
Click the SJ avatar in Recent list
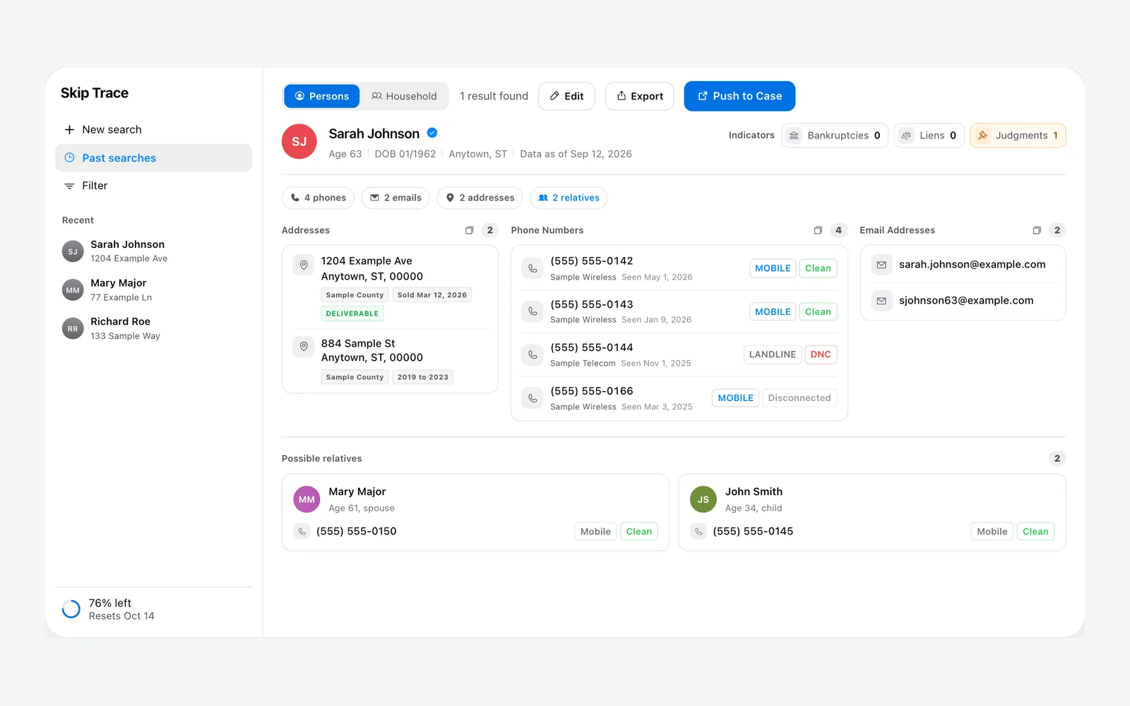click(x=73, y=251)
